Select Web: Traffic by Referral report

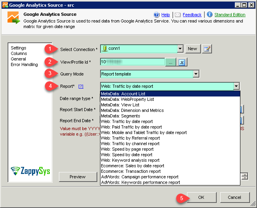[170, 138]
